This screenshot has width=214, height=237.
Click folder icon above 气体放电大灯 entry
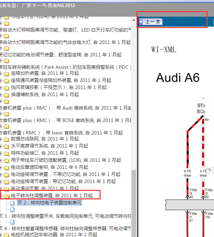click(x=6, y=36)
